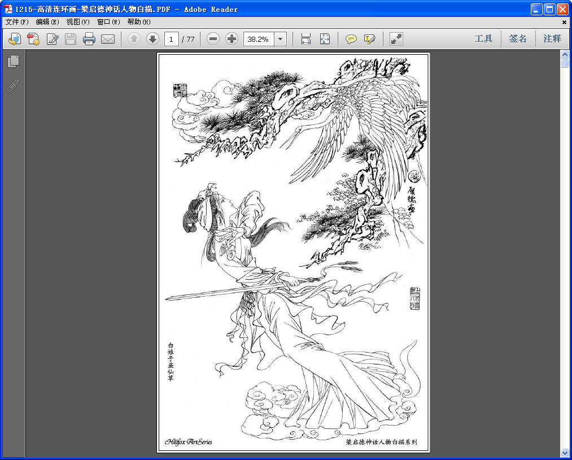Open the 视图(V) menu
Viewport: 572px width, 460px height.
pos(78,22)
